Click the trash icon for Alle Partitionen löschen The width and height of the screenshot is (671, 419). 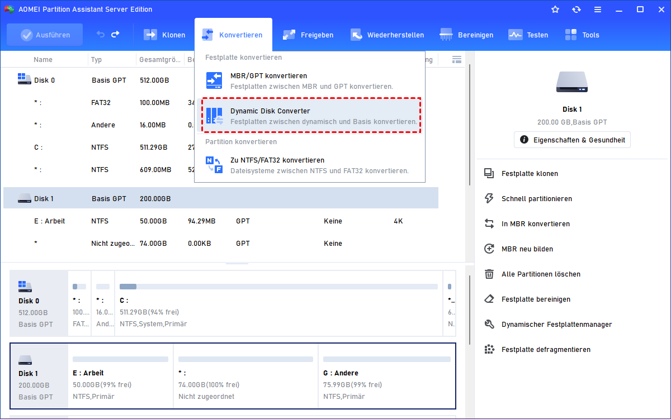[x=489, y=274]
